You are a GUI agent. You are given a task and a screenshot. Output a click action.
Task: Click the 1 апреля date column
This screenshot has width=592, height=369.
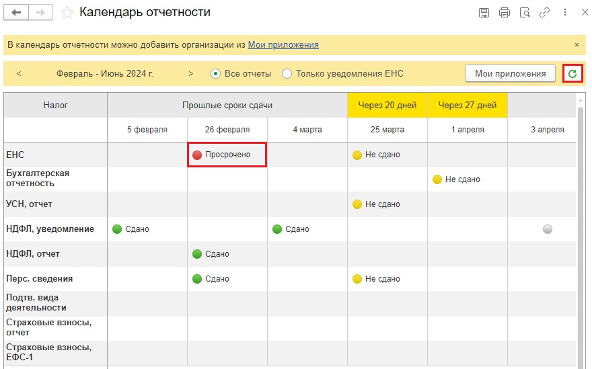click(x=468, y=130)
